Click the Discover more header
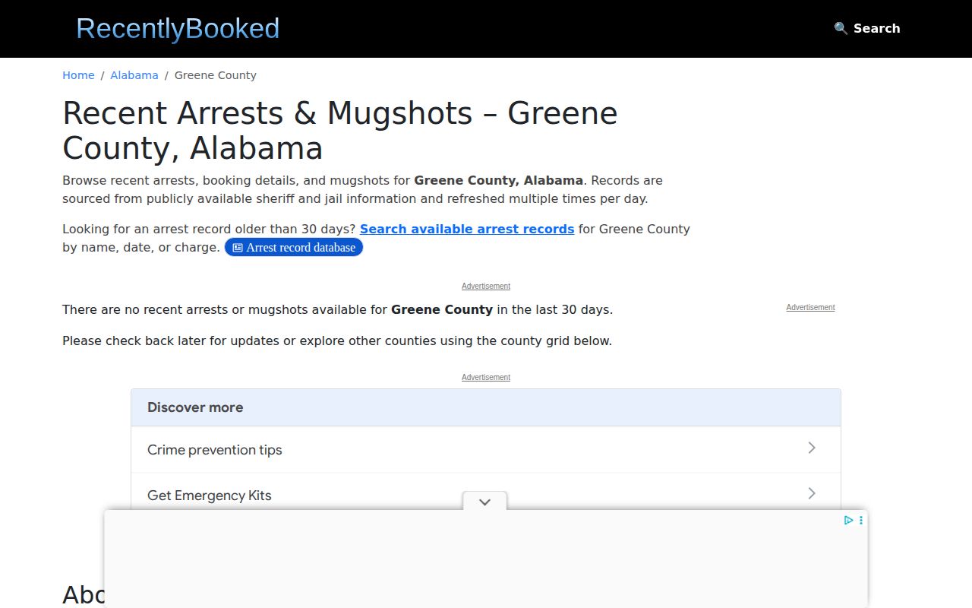This screenshot has height=608, width=972. click(x=486, y=407)
